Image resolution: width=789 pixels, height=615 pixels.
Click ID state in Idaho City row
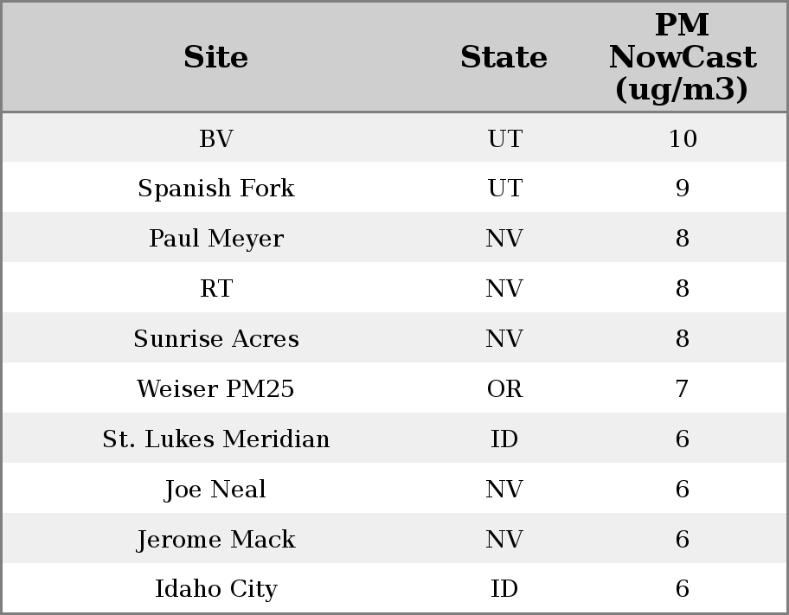[x=504, y=589]
